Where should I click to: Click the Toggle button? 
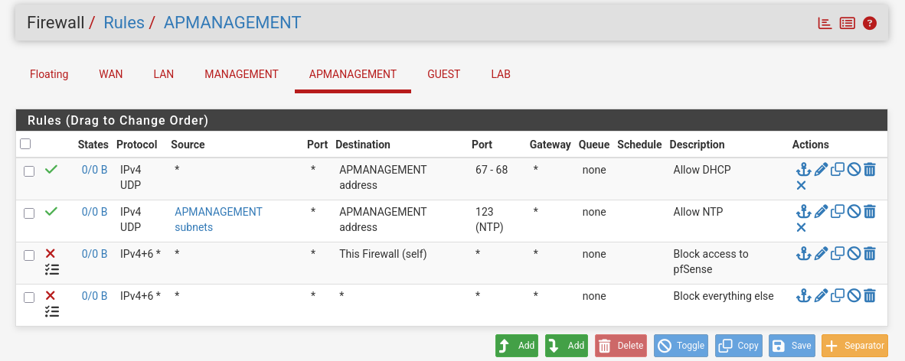tap(681, 346)
